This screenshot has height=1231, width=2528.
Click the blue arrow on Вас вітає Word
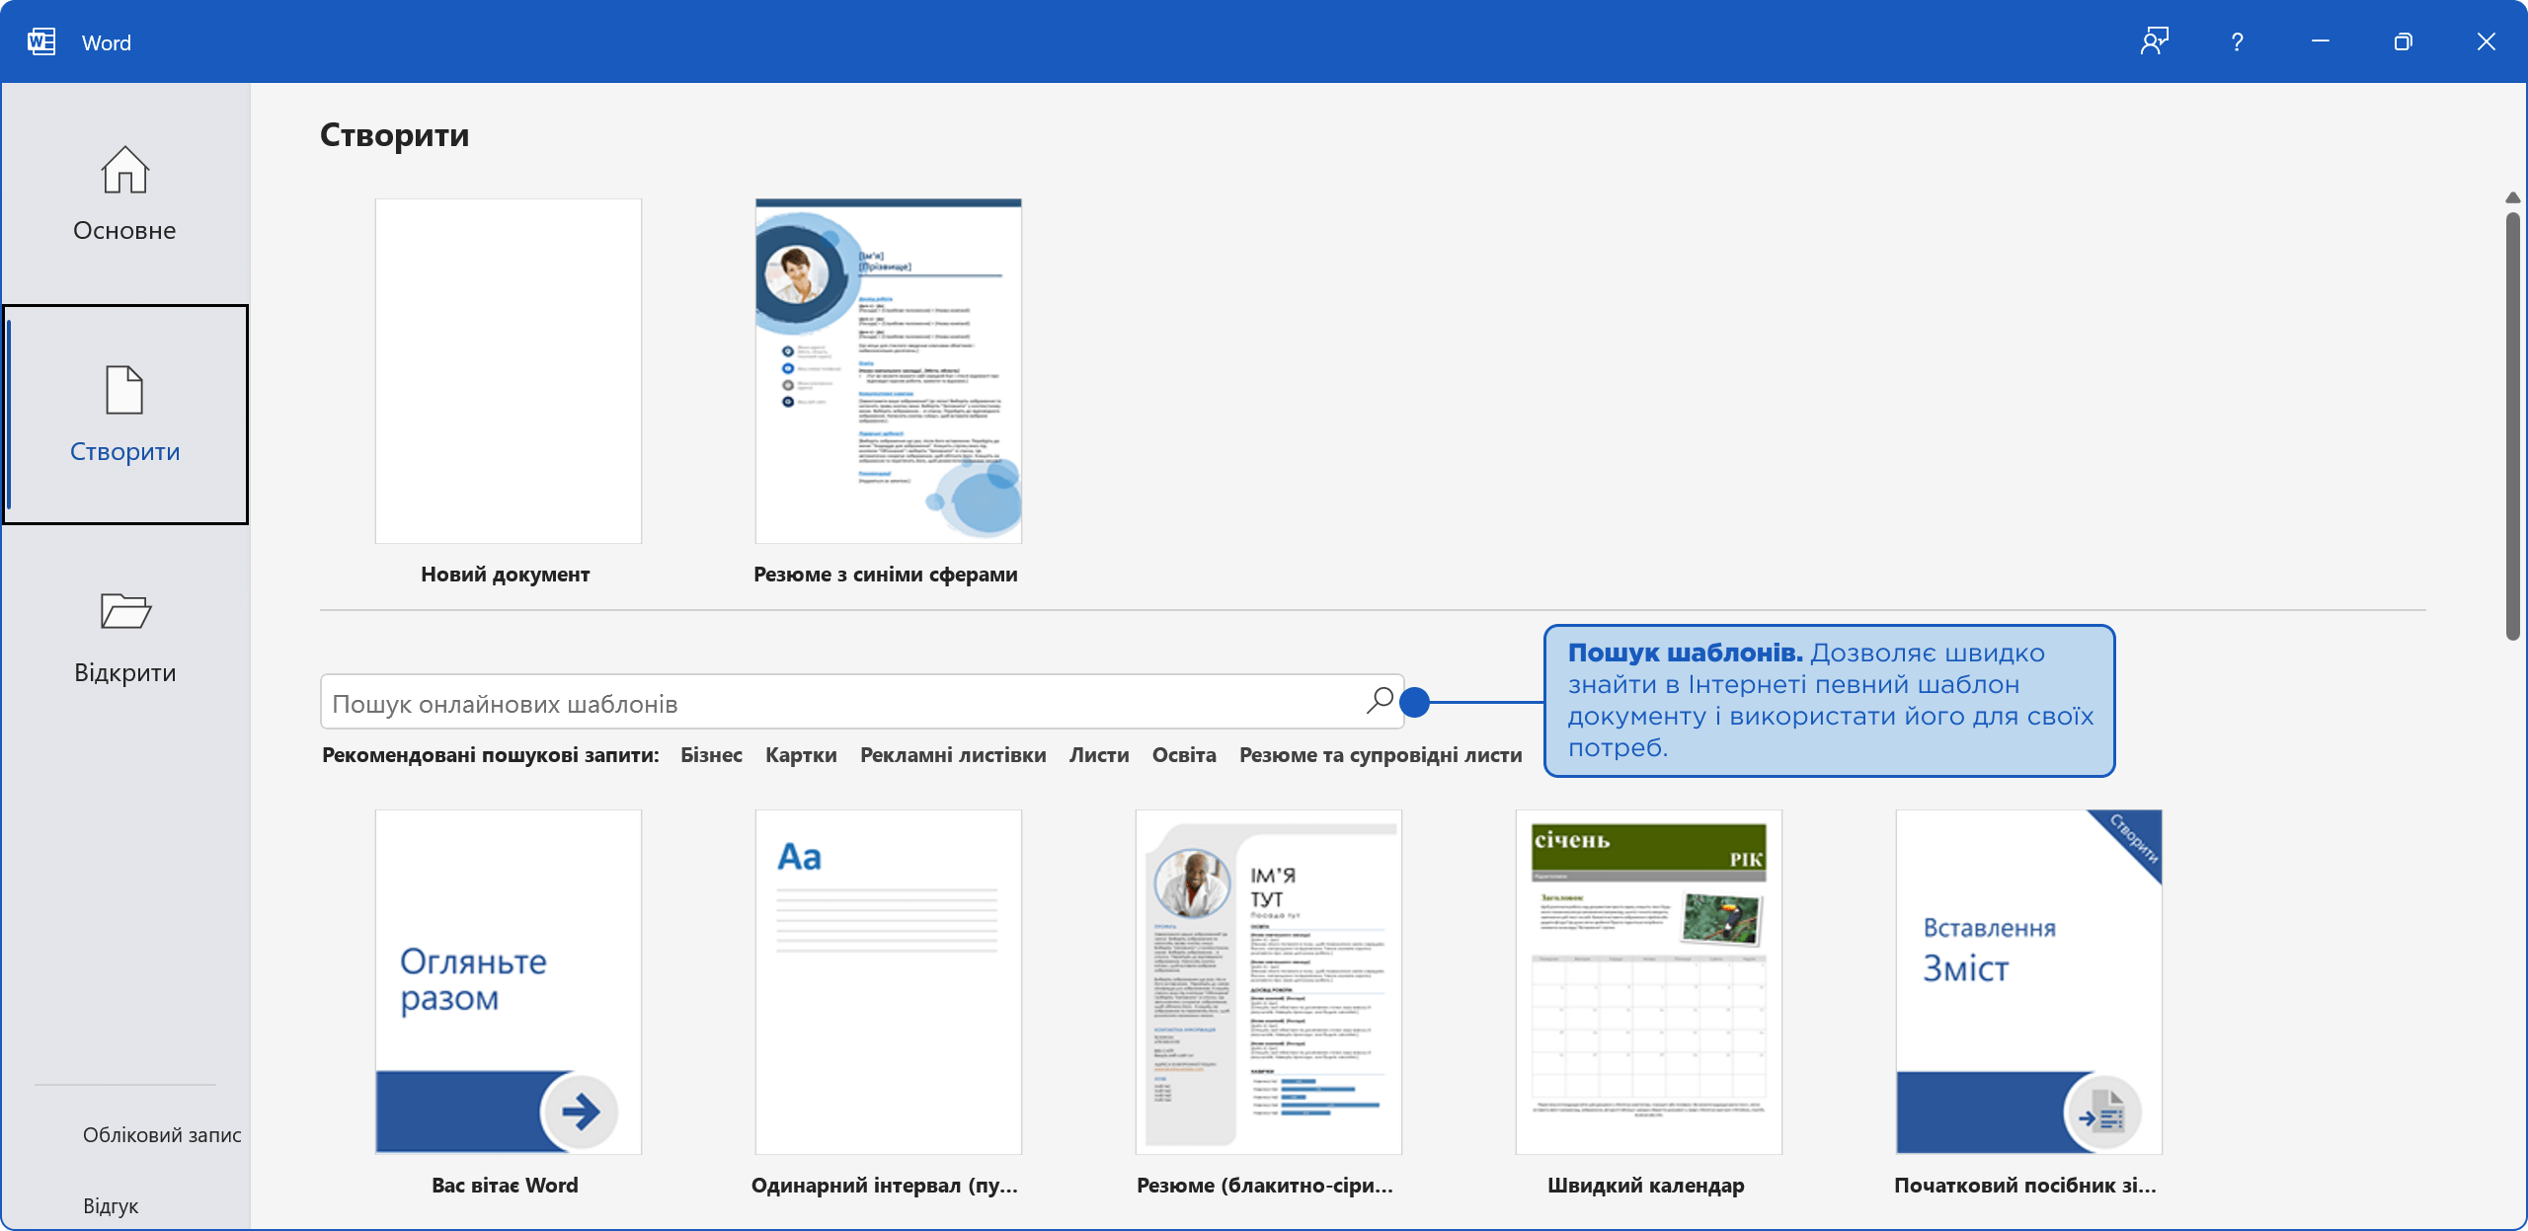(x=580, y=1112)
